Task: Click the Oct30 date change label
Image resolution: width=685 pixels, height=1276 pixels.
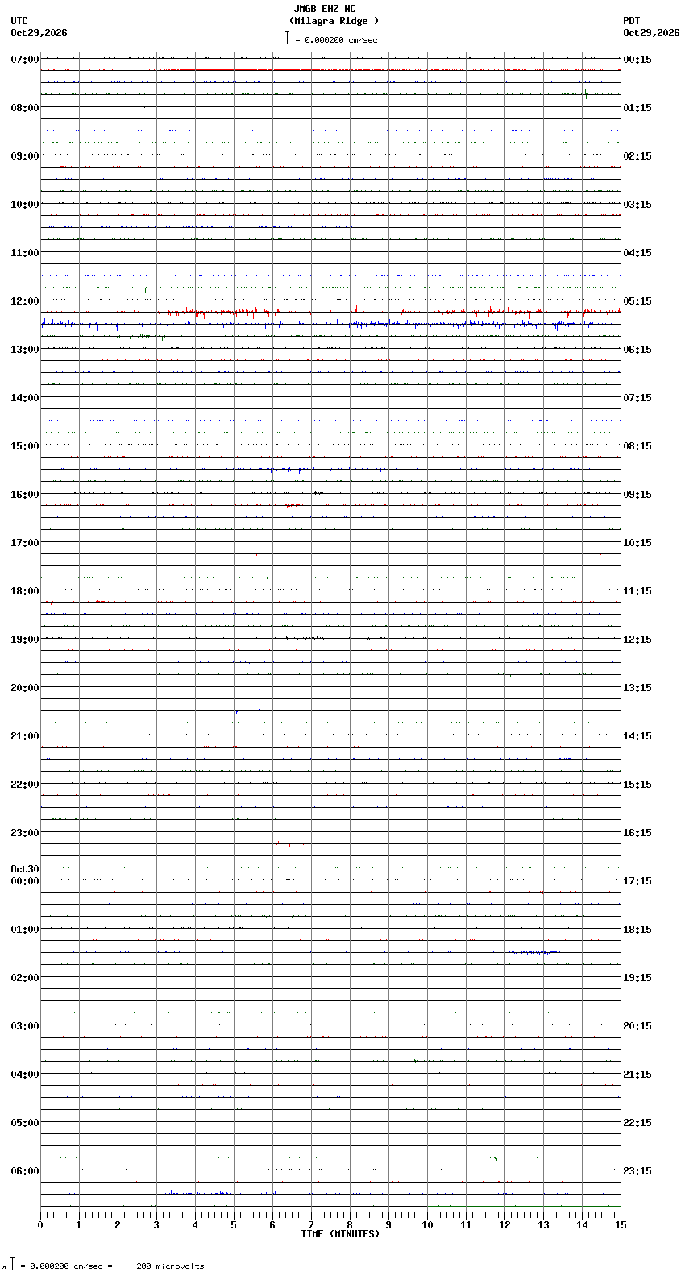Action: pos(25,869)
